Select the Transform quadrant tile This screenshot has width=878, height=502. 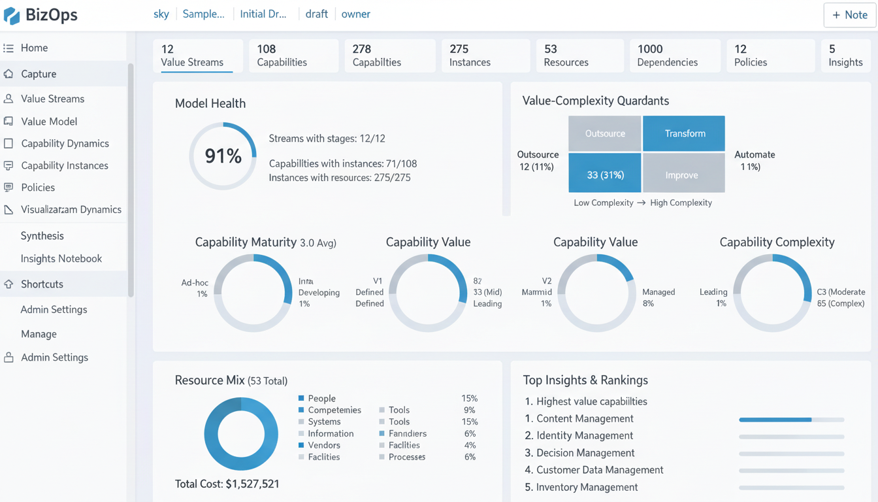[684, 133]
